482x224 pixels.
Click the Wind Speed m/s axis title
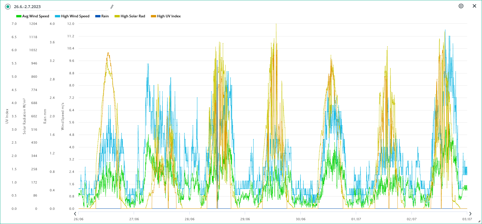point(63,116)
